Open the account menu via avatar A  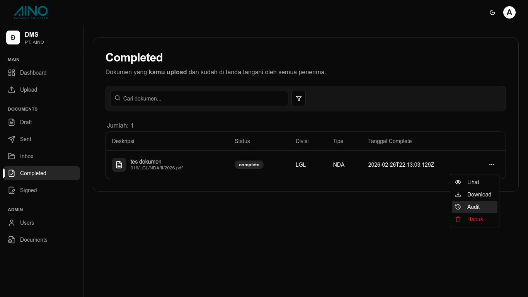[509, 12]
